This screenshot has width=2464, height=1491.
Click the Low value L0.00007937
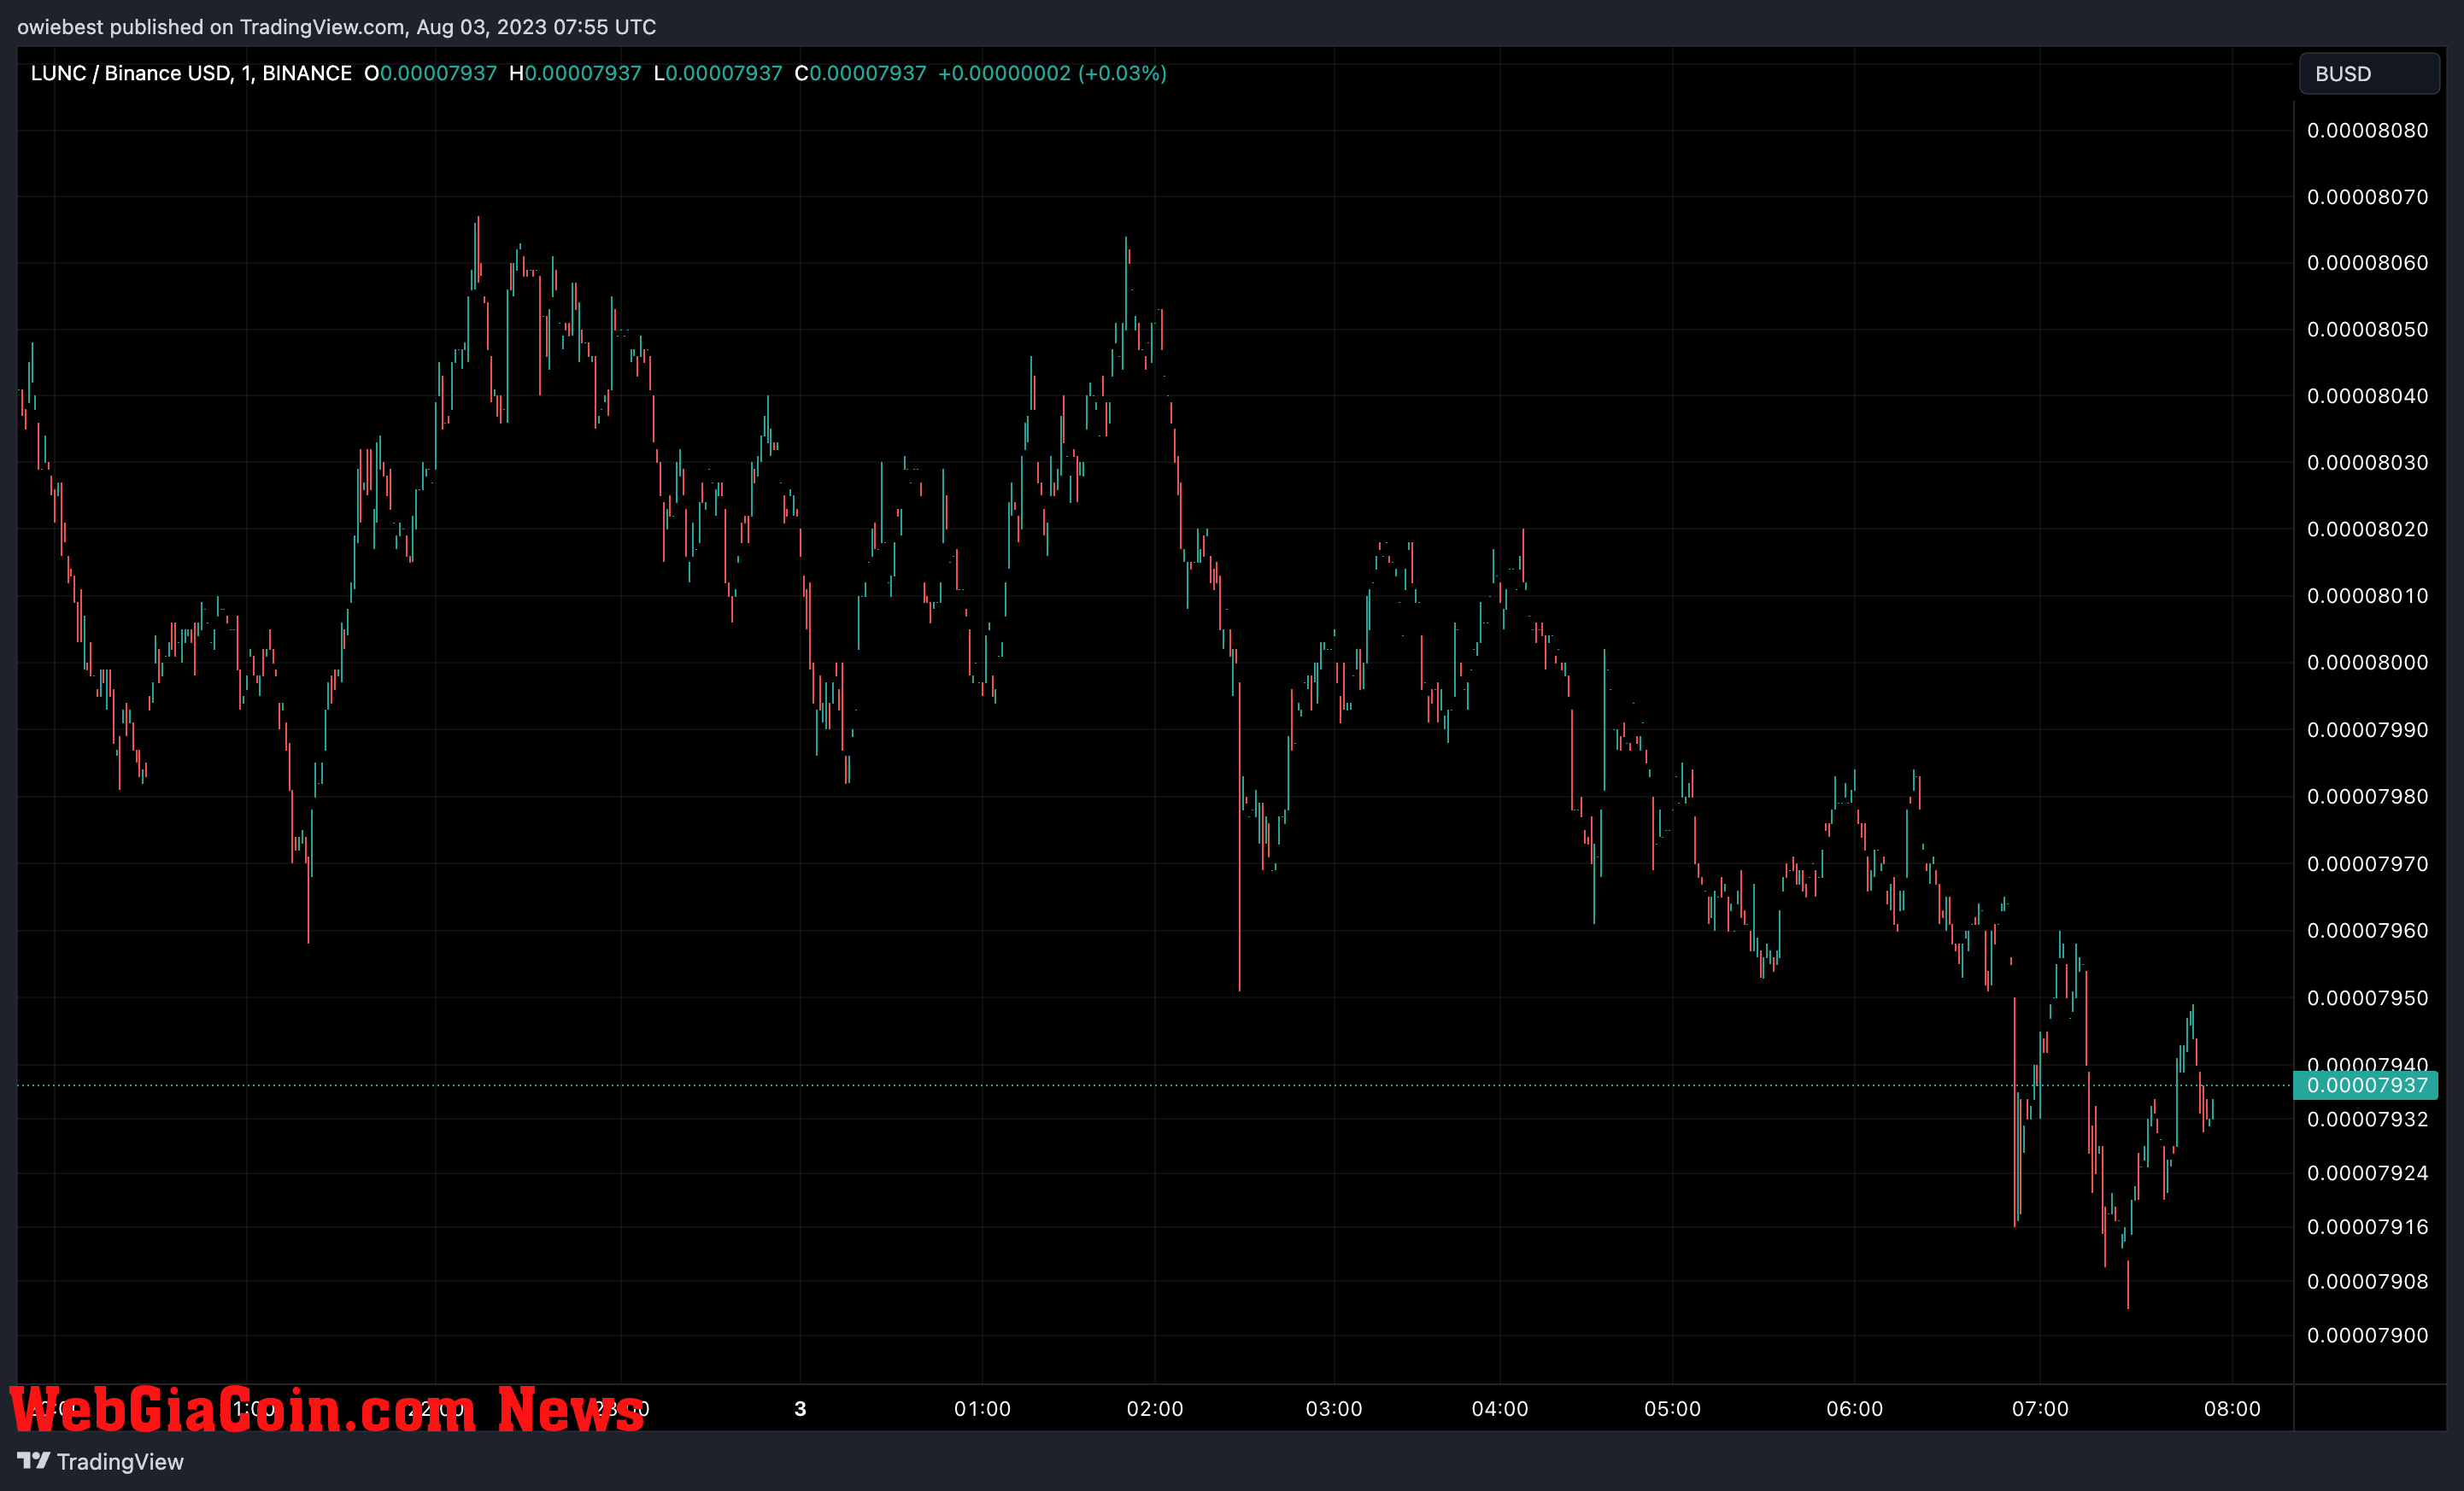pos(718,73)
